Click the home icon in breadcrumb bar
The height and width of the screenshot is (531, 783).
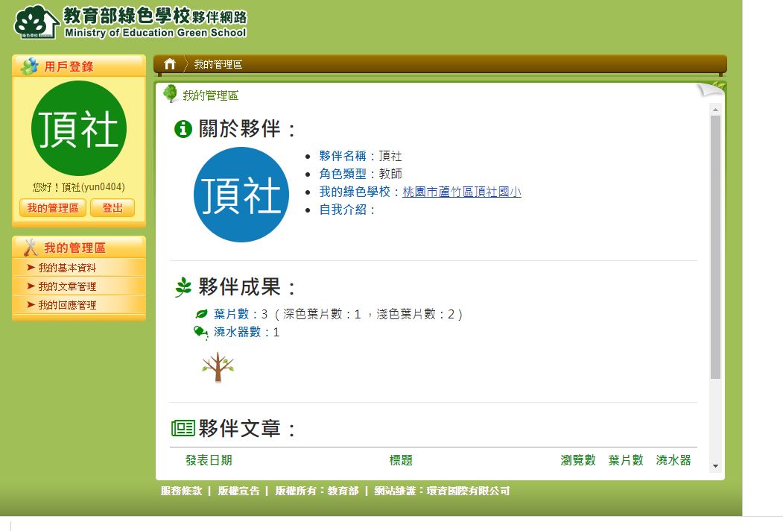[x=170, y=64]
